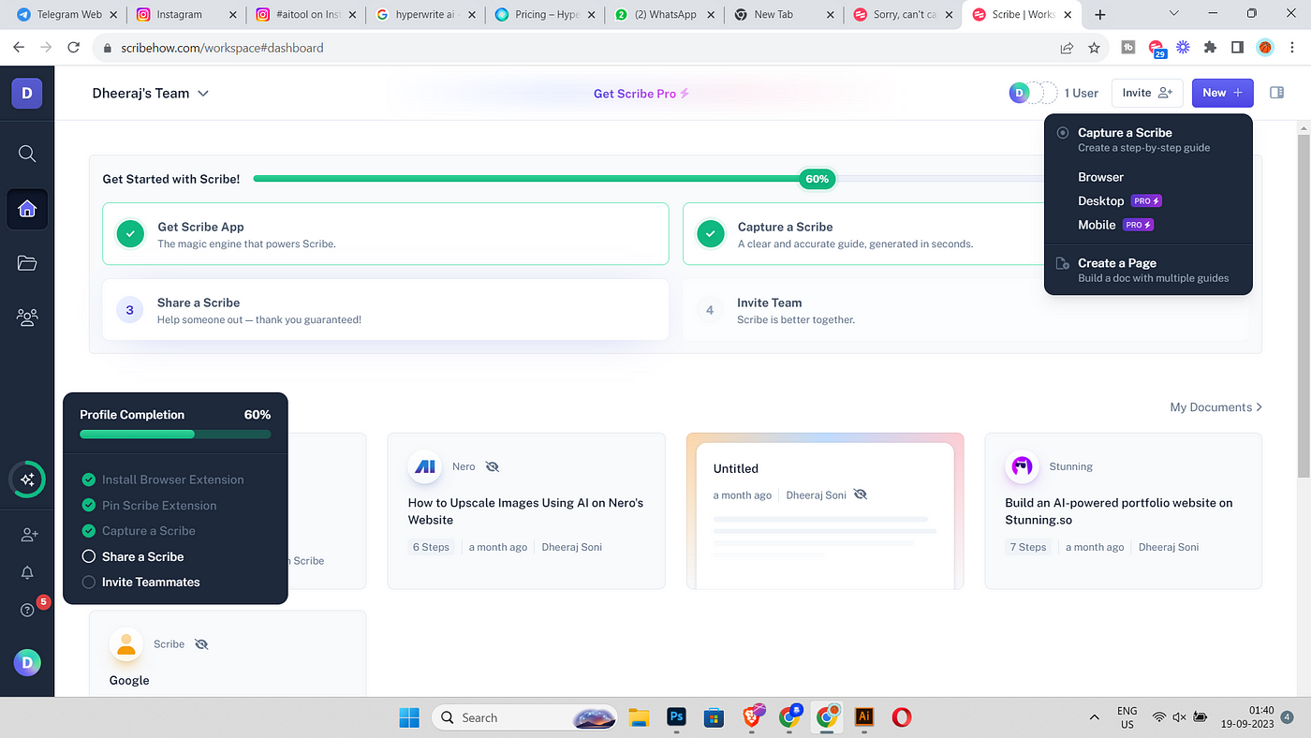Open notifications bell in sidebar
The height and width of the screenshot is (738, 1311).
click(27, 572)
